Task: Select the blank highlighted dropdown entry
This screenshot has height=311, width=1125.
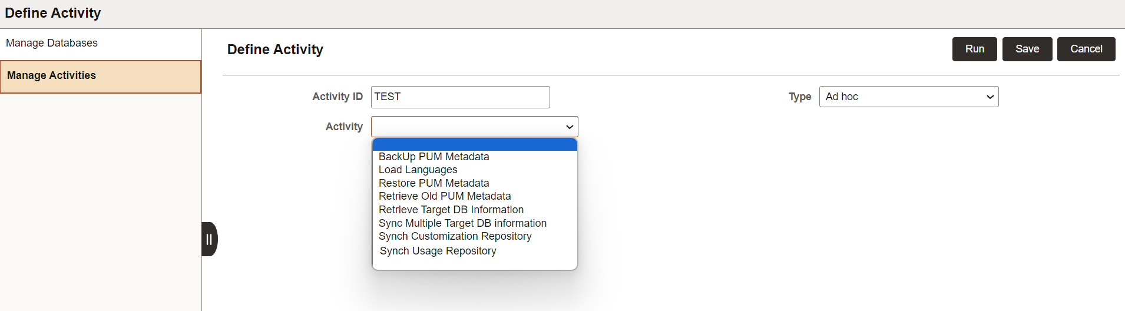Action: [x=475, y=144]
